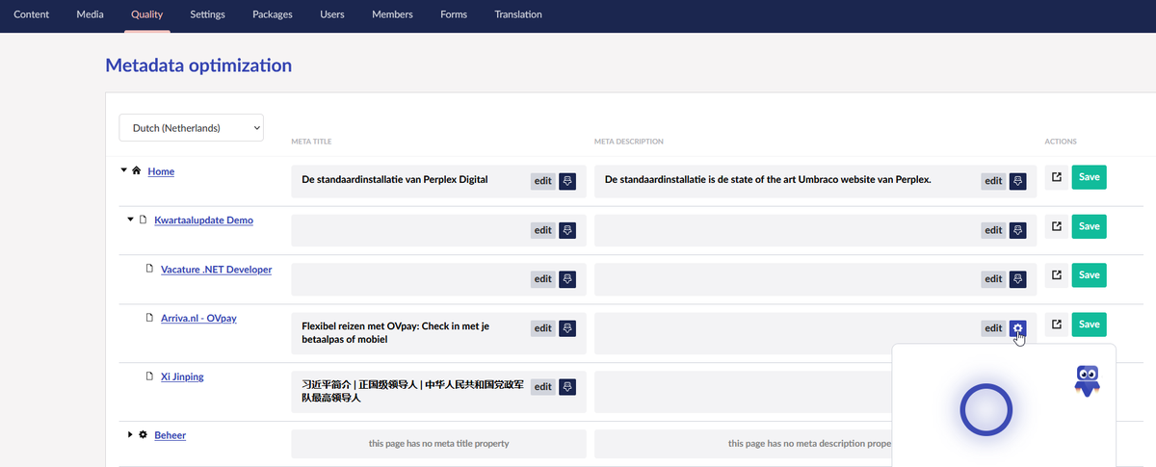Go to the Users tab
The width and height of the screenshot is (1156, 467).
click(332, 14)
